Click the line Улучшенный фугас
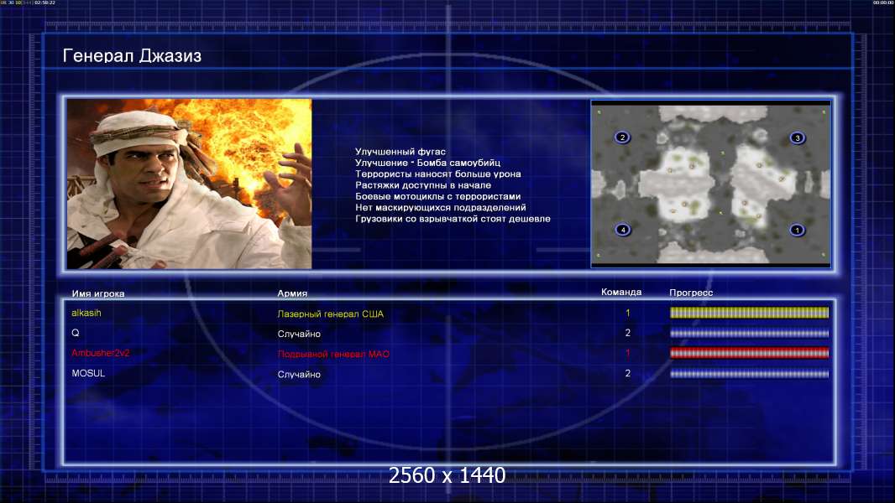The height and width of the screenshot is (503, 895). coord(400,152)
